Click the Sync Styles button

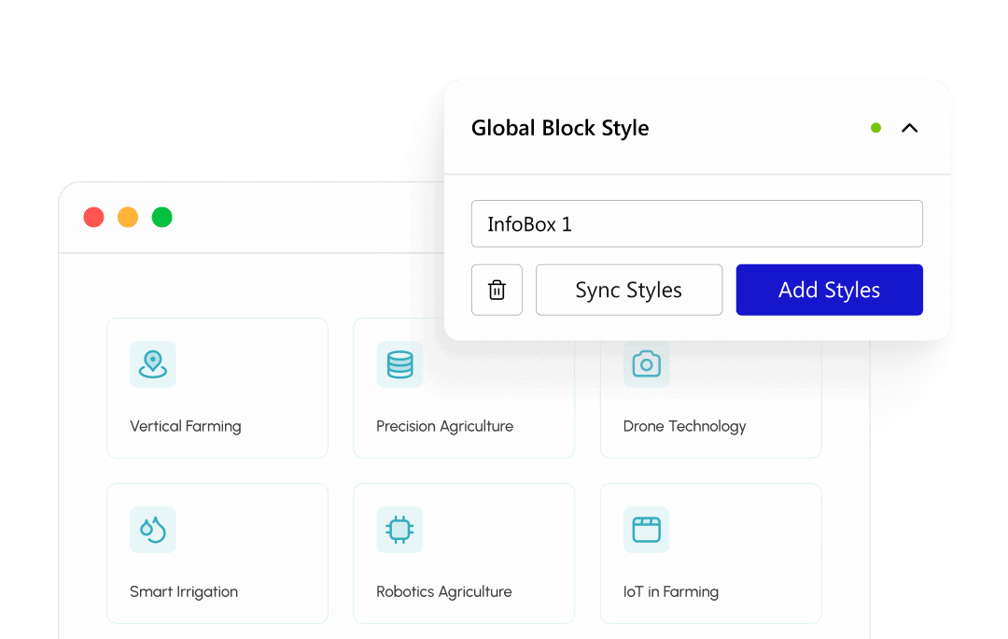[x=629, y=290]
